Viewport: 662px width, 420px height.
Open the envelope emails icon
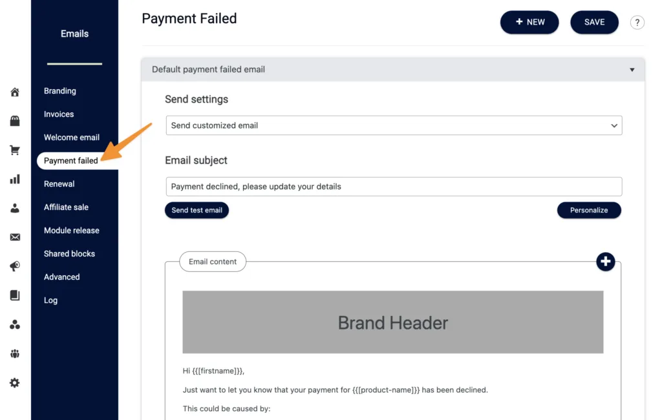15,237
